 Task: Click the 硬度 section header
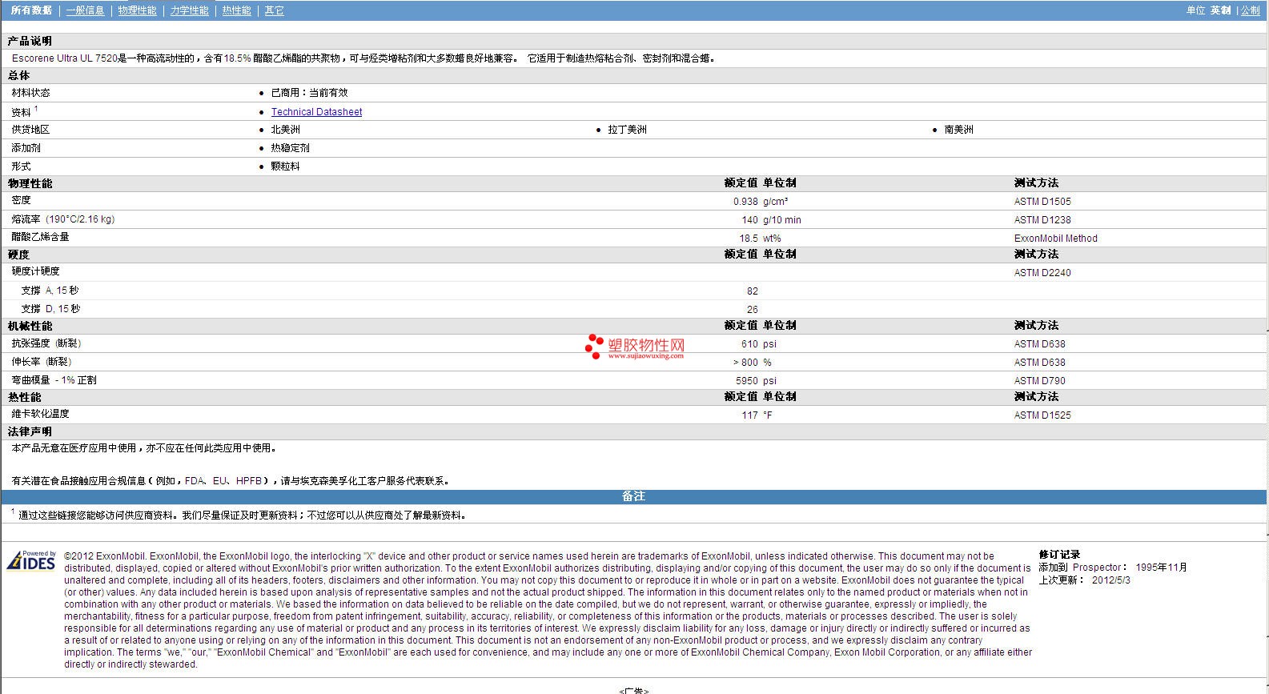[x=18, y=255]
